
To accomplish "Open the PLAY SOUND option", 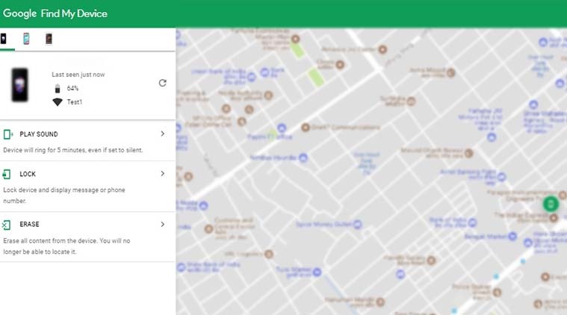I will point(39,134).
